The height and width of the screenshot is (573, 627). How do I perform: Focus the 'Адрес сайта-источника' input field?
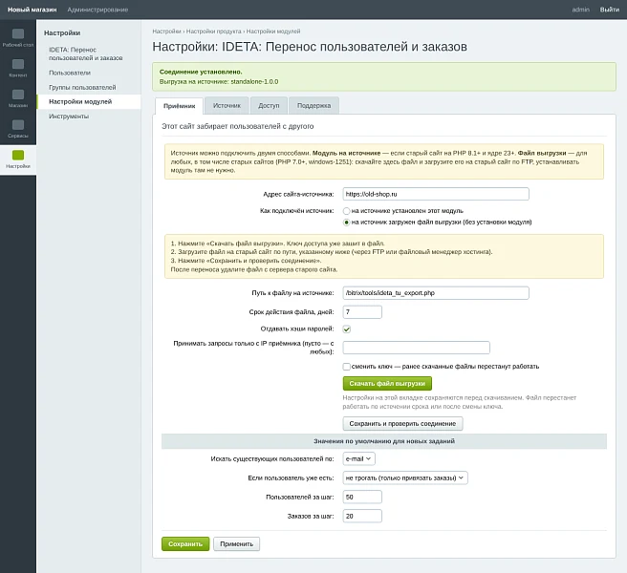[x=436, y=194]
